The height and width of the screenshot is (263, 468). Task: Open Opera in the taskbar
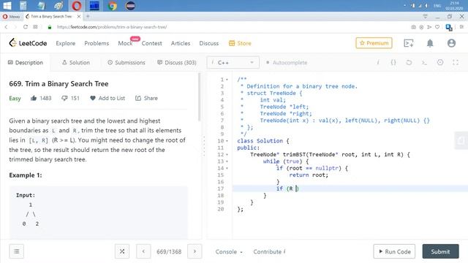pos(77,6)
